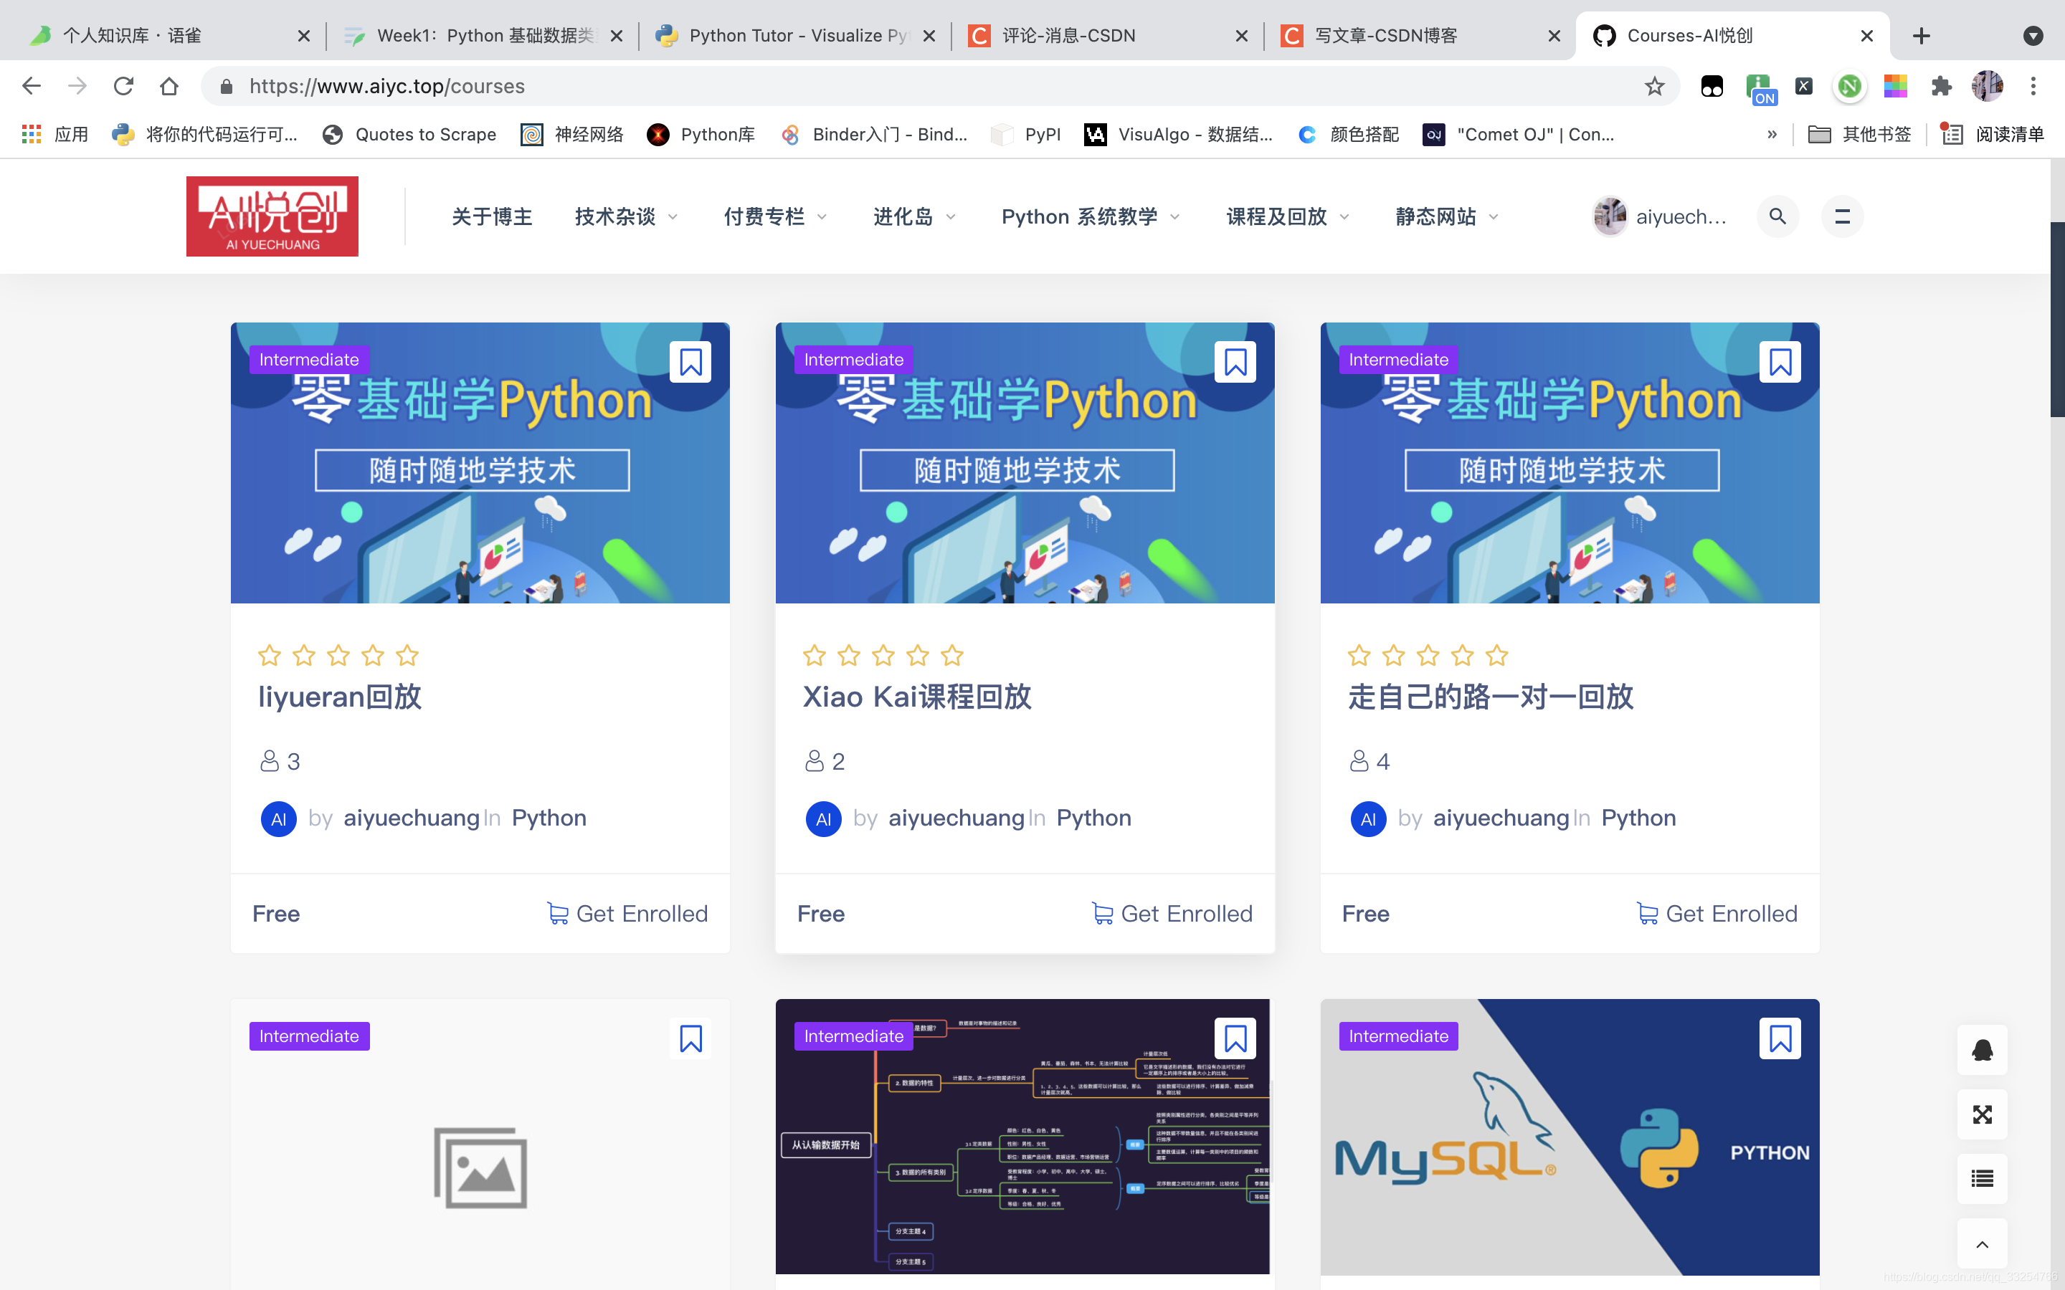Bookmark this page with the star icon
The height and width of the screenshot is (1290, 2065).
click(1655, 86)
